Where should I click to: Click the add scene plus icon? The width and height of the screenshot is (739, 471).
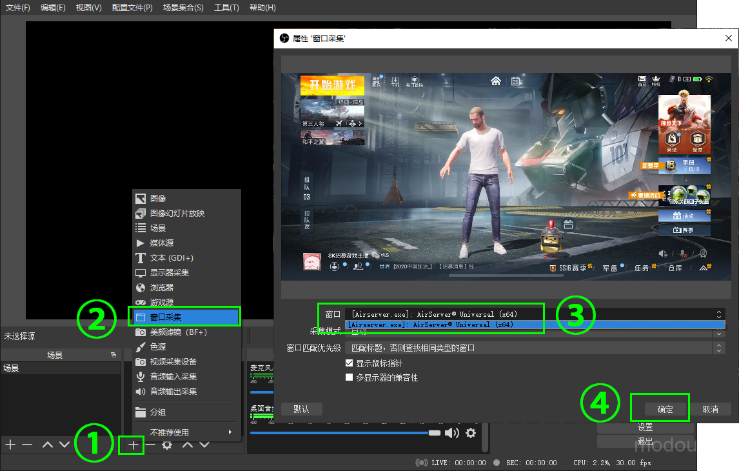coord(10,445)
